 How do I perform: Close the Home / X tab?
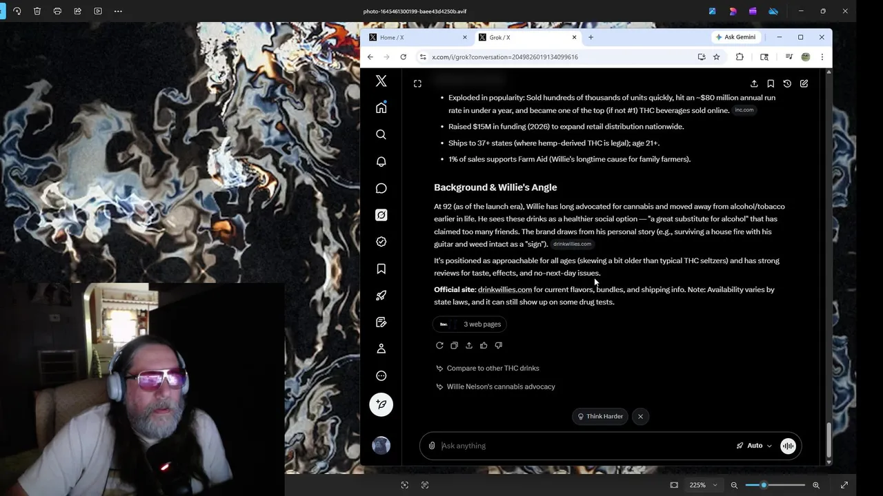pos(465,37)
